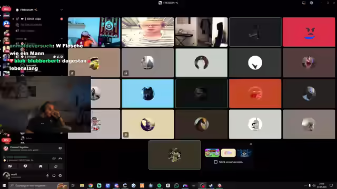Viewport: 337px width, 189px height.
Task: Open User Settings gear icon
Action: click(x=61, y=175)
